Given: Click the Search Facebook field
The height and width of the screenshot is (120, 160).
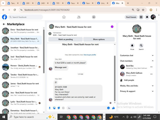Looking at the screenshot, I should 26,17.
